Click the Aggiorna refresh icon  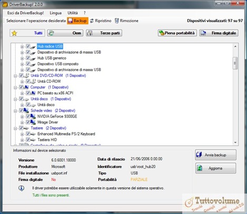(200, 168)
